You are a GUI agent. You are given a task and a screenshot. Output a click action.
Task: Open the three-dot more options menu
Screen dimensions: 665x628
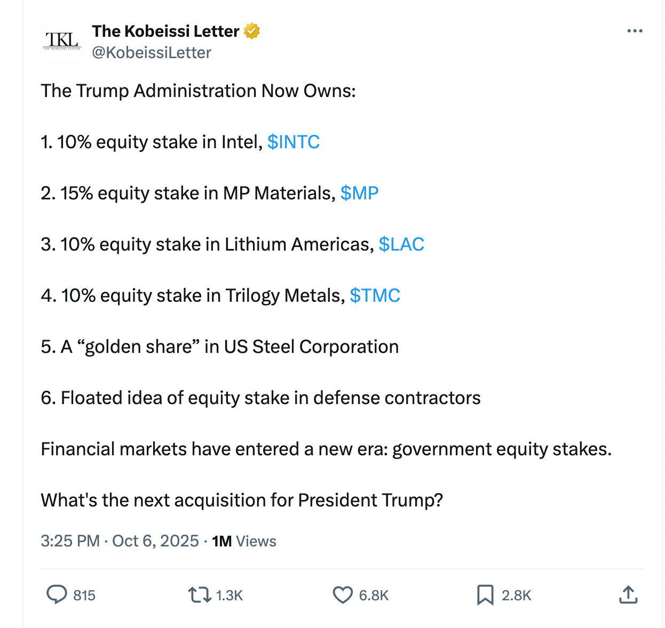(635, 31)
